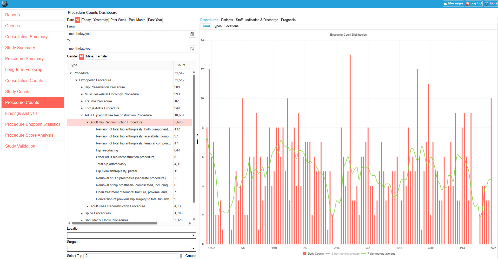This screenshot has height=259, width=498.
Task: Open Findings Analysis page
Action: tap(33, 114)
